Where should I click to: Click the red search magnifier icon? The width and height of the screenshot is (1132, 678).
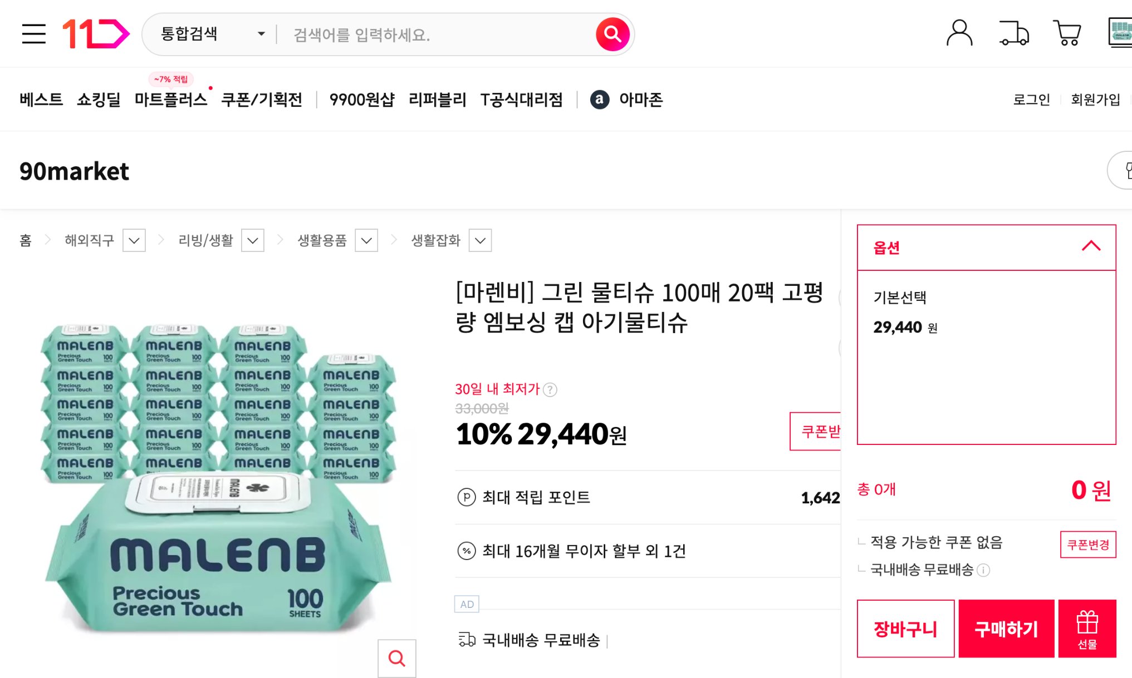click(x=612, y=33)
